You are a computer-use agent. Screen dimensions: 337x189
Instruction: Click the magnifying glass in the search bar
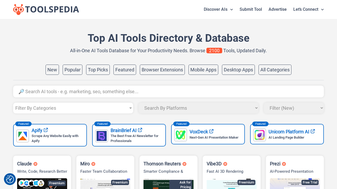pyautogui.click(x=21, y=91)
